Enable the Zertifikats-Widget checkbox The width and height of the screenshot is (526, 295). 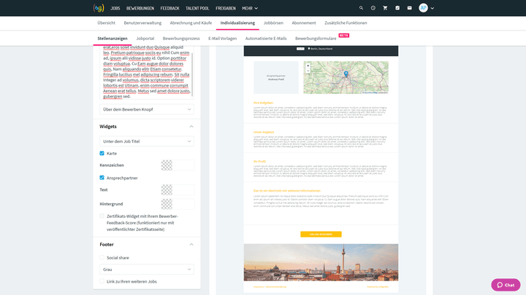pos(102,216)
